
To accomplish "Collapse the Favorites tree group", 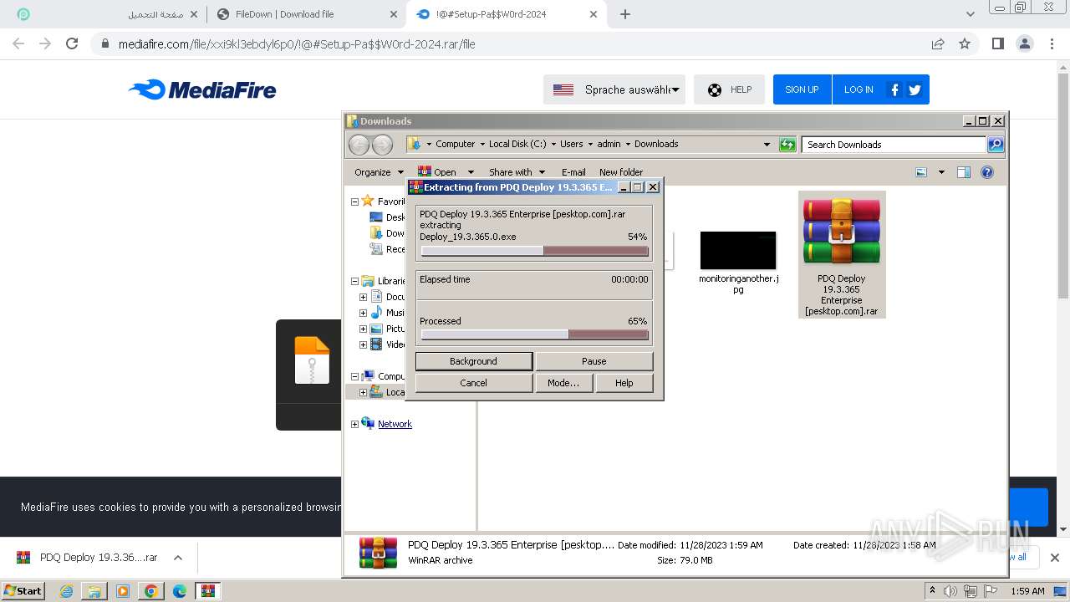I will pos(354,202).
